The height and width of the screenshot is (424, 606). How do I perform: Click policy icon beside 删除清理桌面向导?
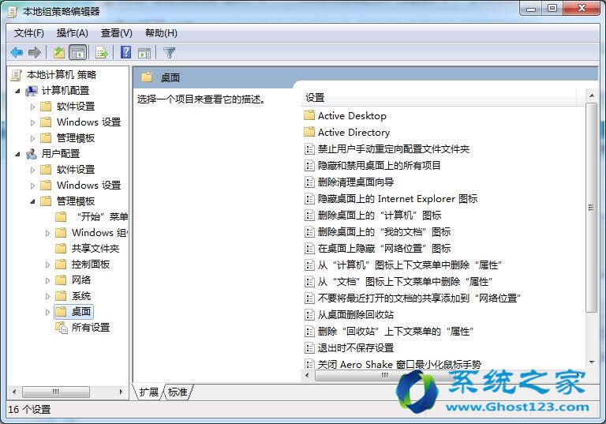pyautogui.click(x=309, y=182)
